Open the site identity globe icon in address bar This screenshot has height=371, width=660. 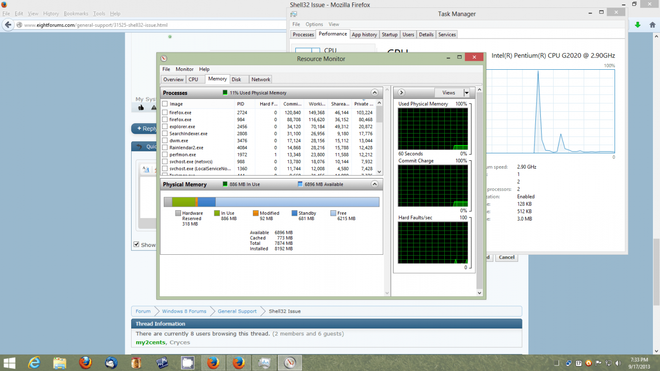point(19,25)
